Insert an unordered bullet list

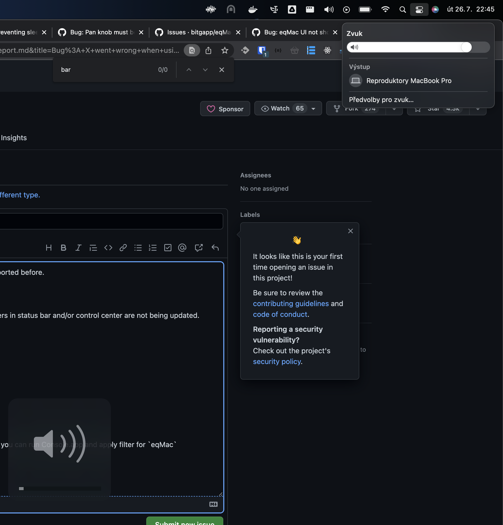[x=138, y=248]
